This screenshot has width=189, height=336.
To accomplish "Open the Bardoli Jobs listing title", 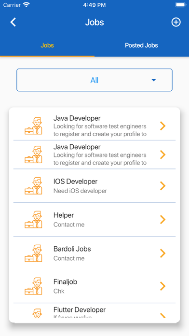I will (x=72, y=249).
